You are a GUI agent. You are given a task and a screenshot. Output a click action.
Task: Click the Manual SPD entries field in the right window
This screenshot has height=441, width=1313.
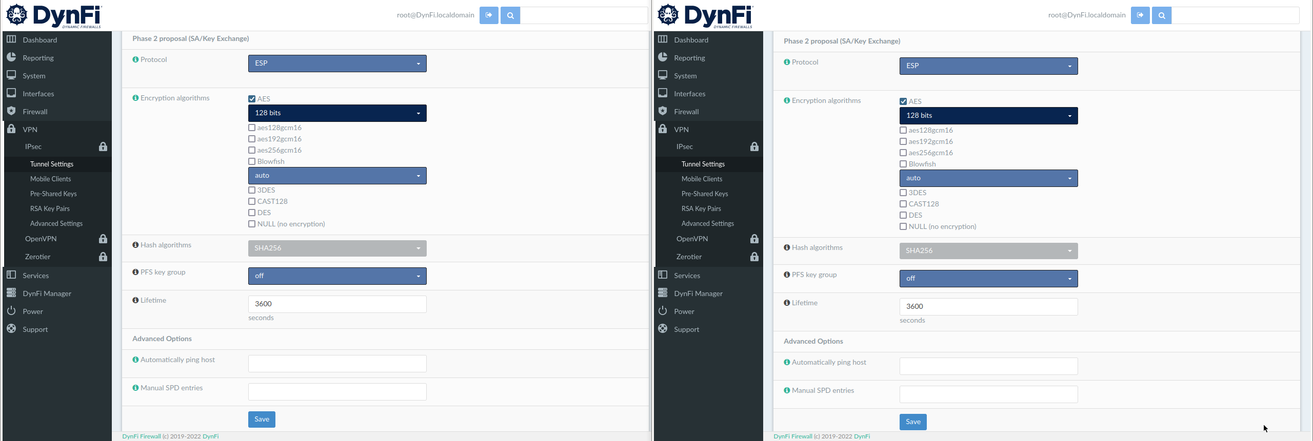pyautogui.click(x=988, y=394)
